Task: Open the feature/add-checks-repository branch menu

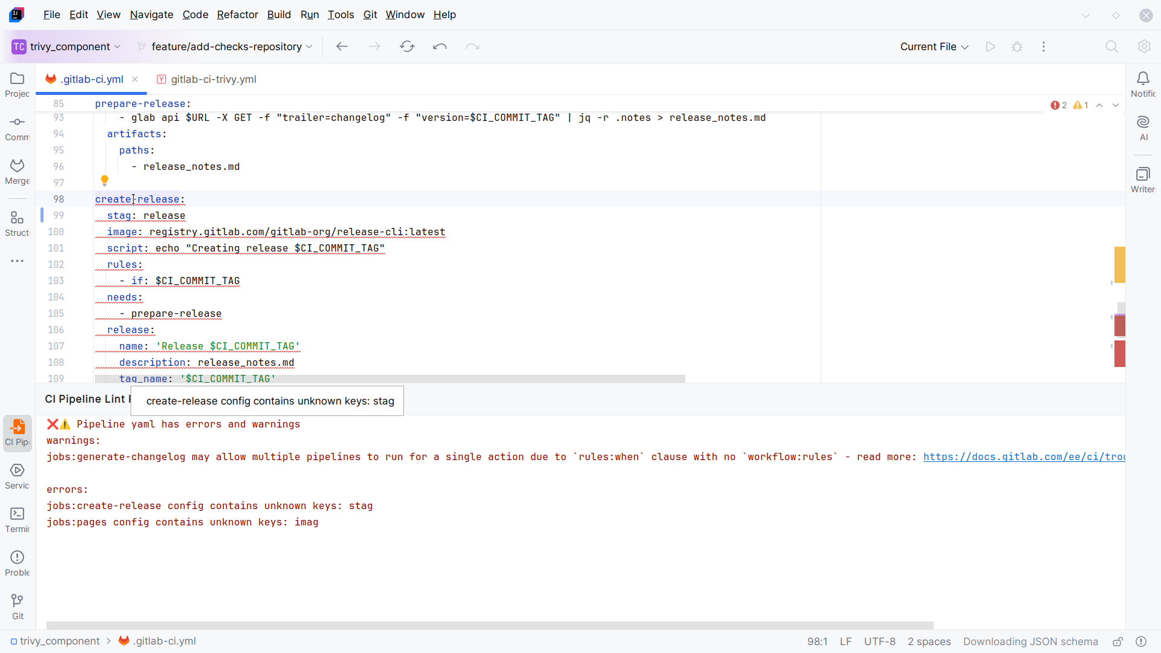Action: click(x=225, y=46)
